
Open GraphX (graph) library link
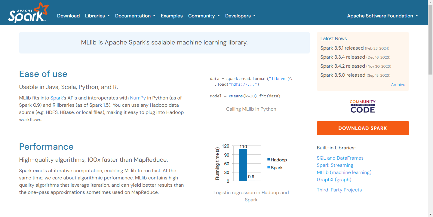334,180
